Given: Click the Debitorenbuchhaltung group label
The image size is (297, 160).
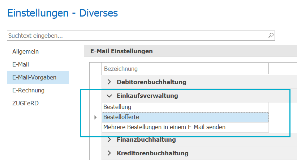Looking at the screenshot, I should click(x=151, y=82).
